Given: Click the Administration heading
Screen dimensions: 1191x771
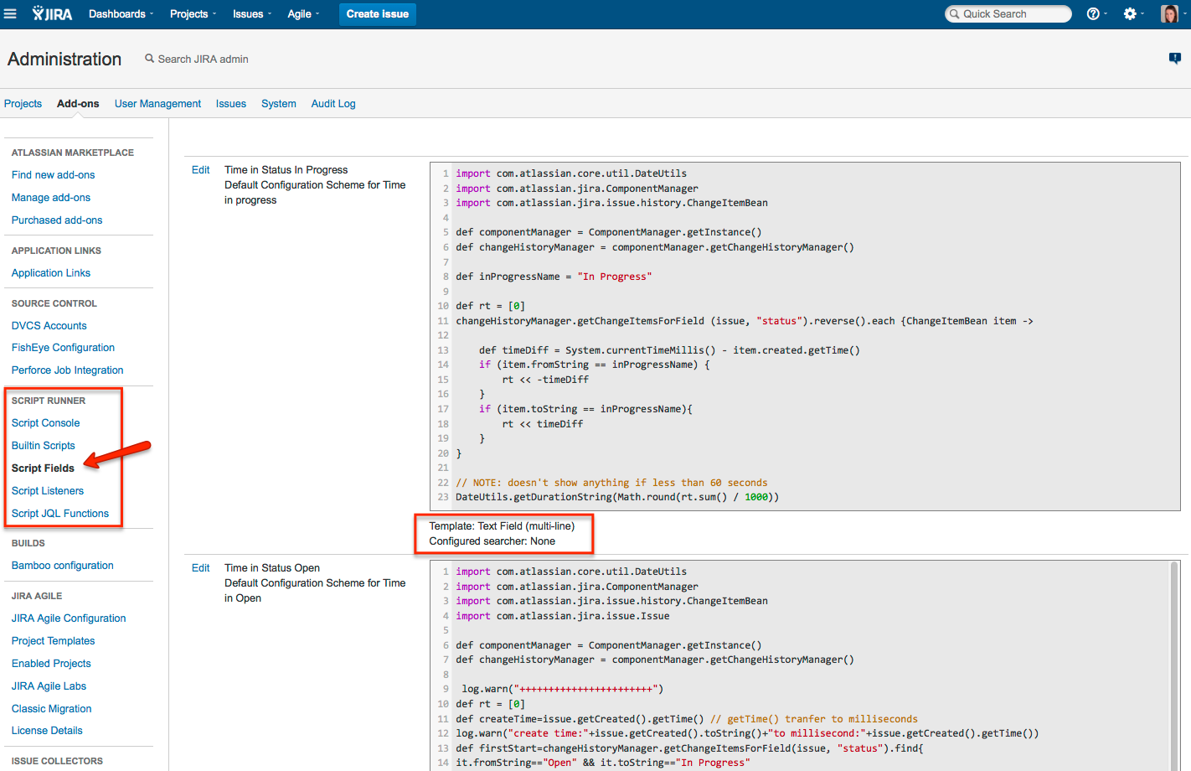Looking at the screenshot, I should (64, 59).
